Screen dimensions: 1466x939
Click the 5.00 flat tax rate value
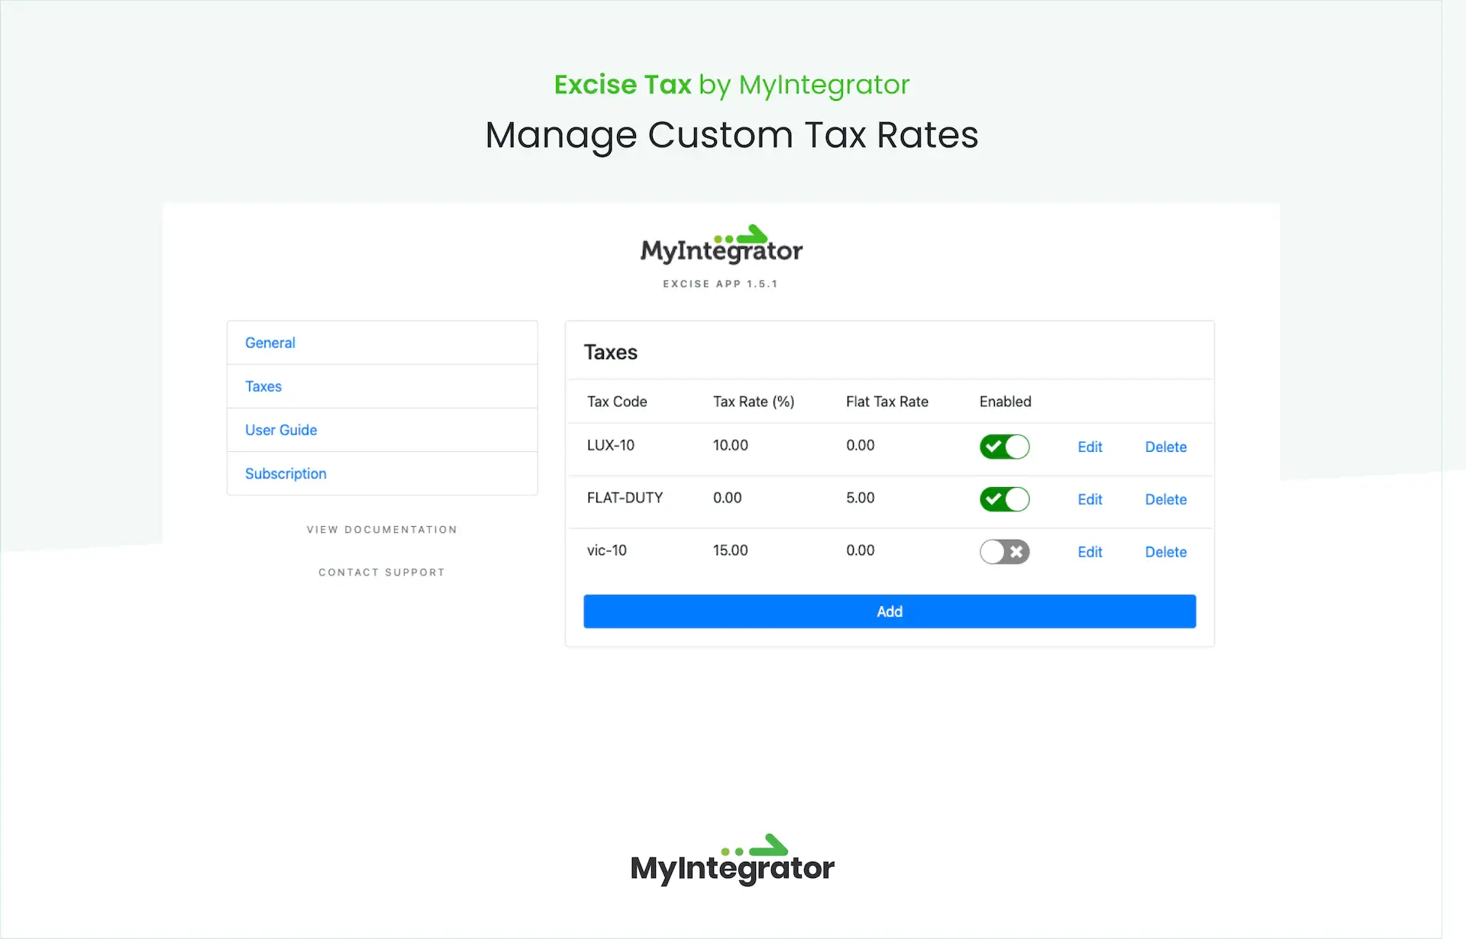[x=861, y=498]
